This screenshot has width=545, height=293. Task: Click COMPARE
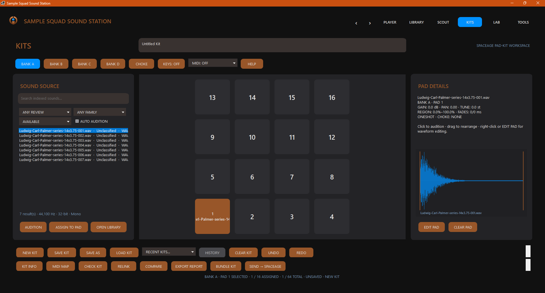pyautogui.click(x=154, y=266)
